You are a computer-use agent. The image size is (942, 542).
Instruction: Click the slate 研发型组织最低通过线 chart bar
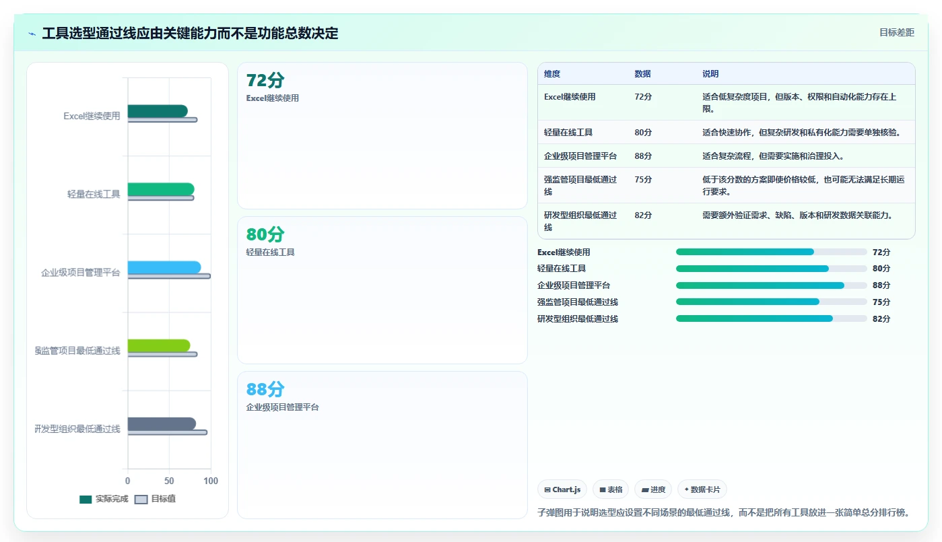[162, 424]
